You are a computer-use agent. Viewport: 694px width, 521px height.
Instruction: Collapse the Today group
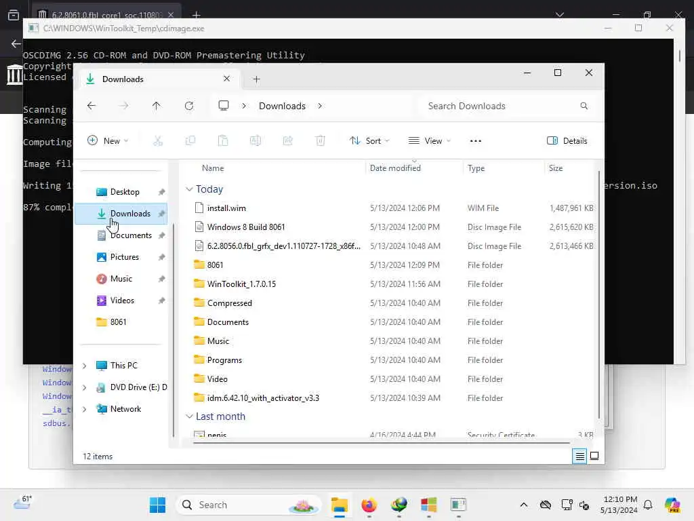[189, 190]
